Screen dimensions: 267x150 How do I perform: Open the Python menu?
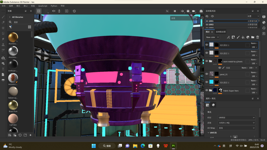[54, 6]
